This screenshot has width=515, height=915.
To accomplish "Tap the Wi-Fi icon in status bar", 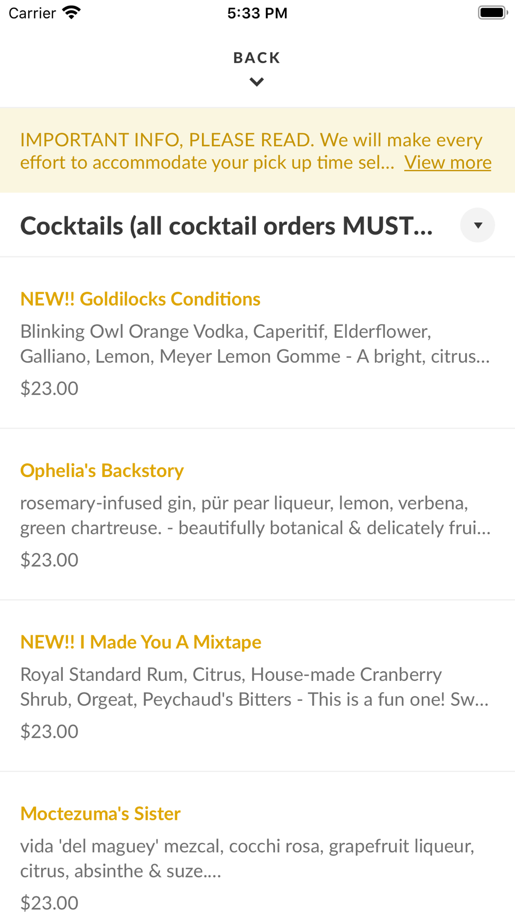I will [x=71, y=12].
